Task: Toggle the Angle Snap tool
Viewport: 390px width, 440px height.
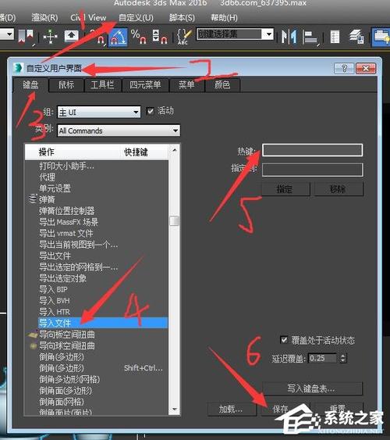Action: pos(119,37)
